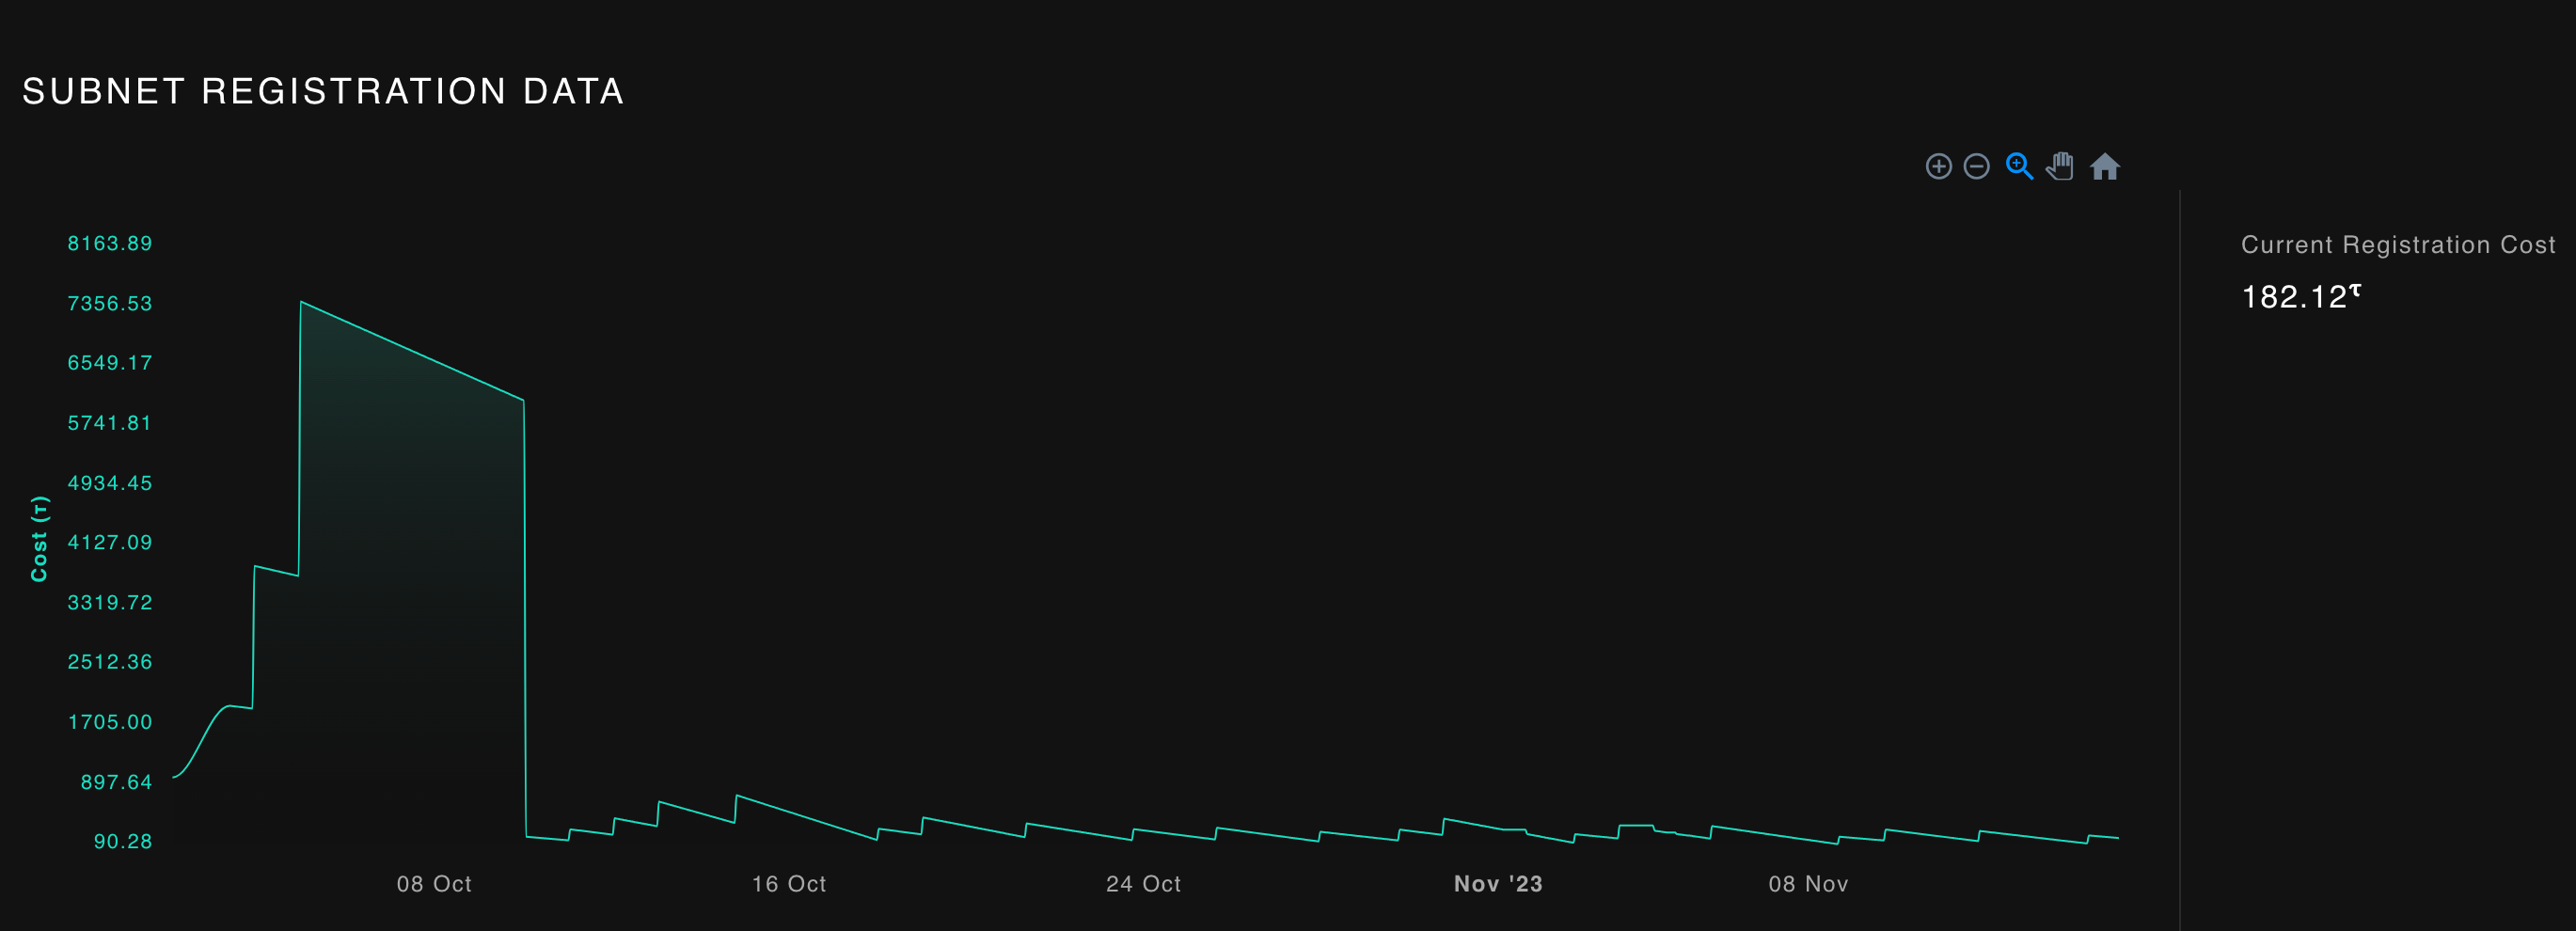Click the 4934.45 y-axis label
Screen dimensions: 2576x931
110,483
